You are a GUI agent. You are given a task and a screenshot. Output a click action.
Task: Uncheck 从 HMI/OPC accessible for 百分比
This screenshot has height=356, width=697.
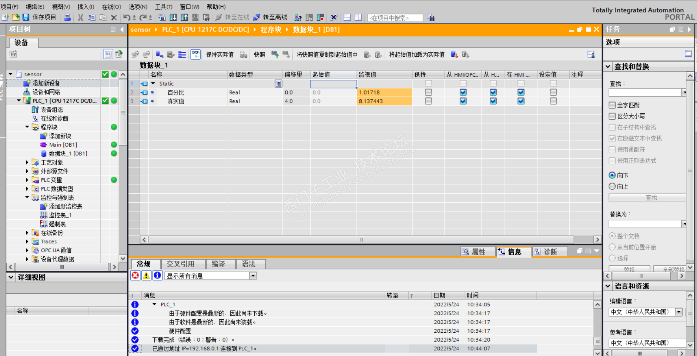pos(463,92)
